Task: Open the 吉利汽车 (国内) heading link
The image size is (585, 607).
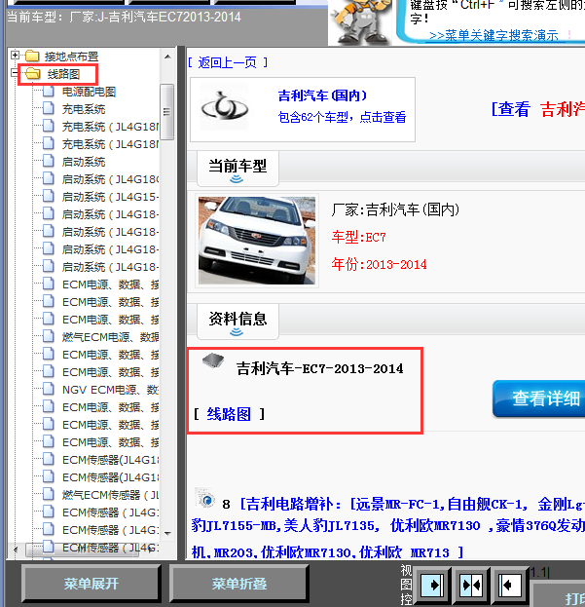Action: pyautogui.click(x=322, y=95)
